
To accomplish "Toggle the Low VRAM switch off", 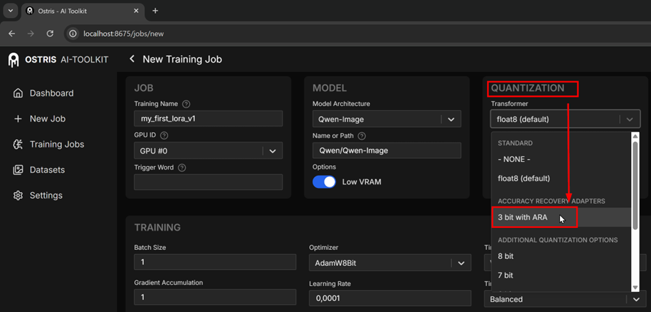I will (x=324, y=182).
